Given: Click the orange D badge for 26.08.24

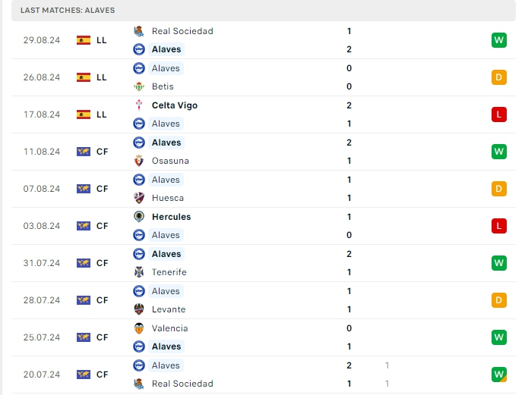Looking at the screenshot, I should 499,77.
